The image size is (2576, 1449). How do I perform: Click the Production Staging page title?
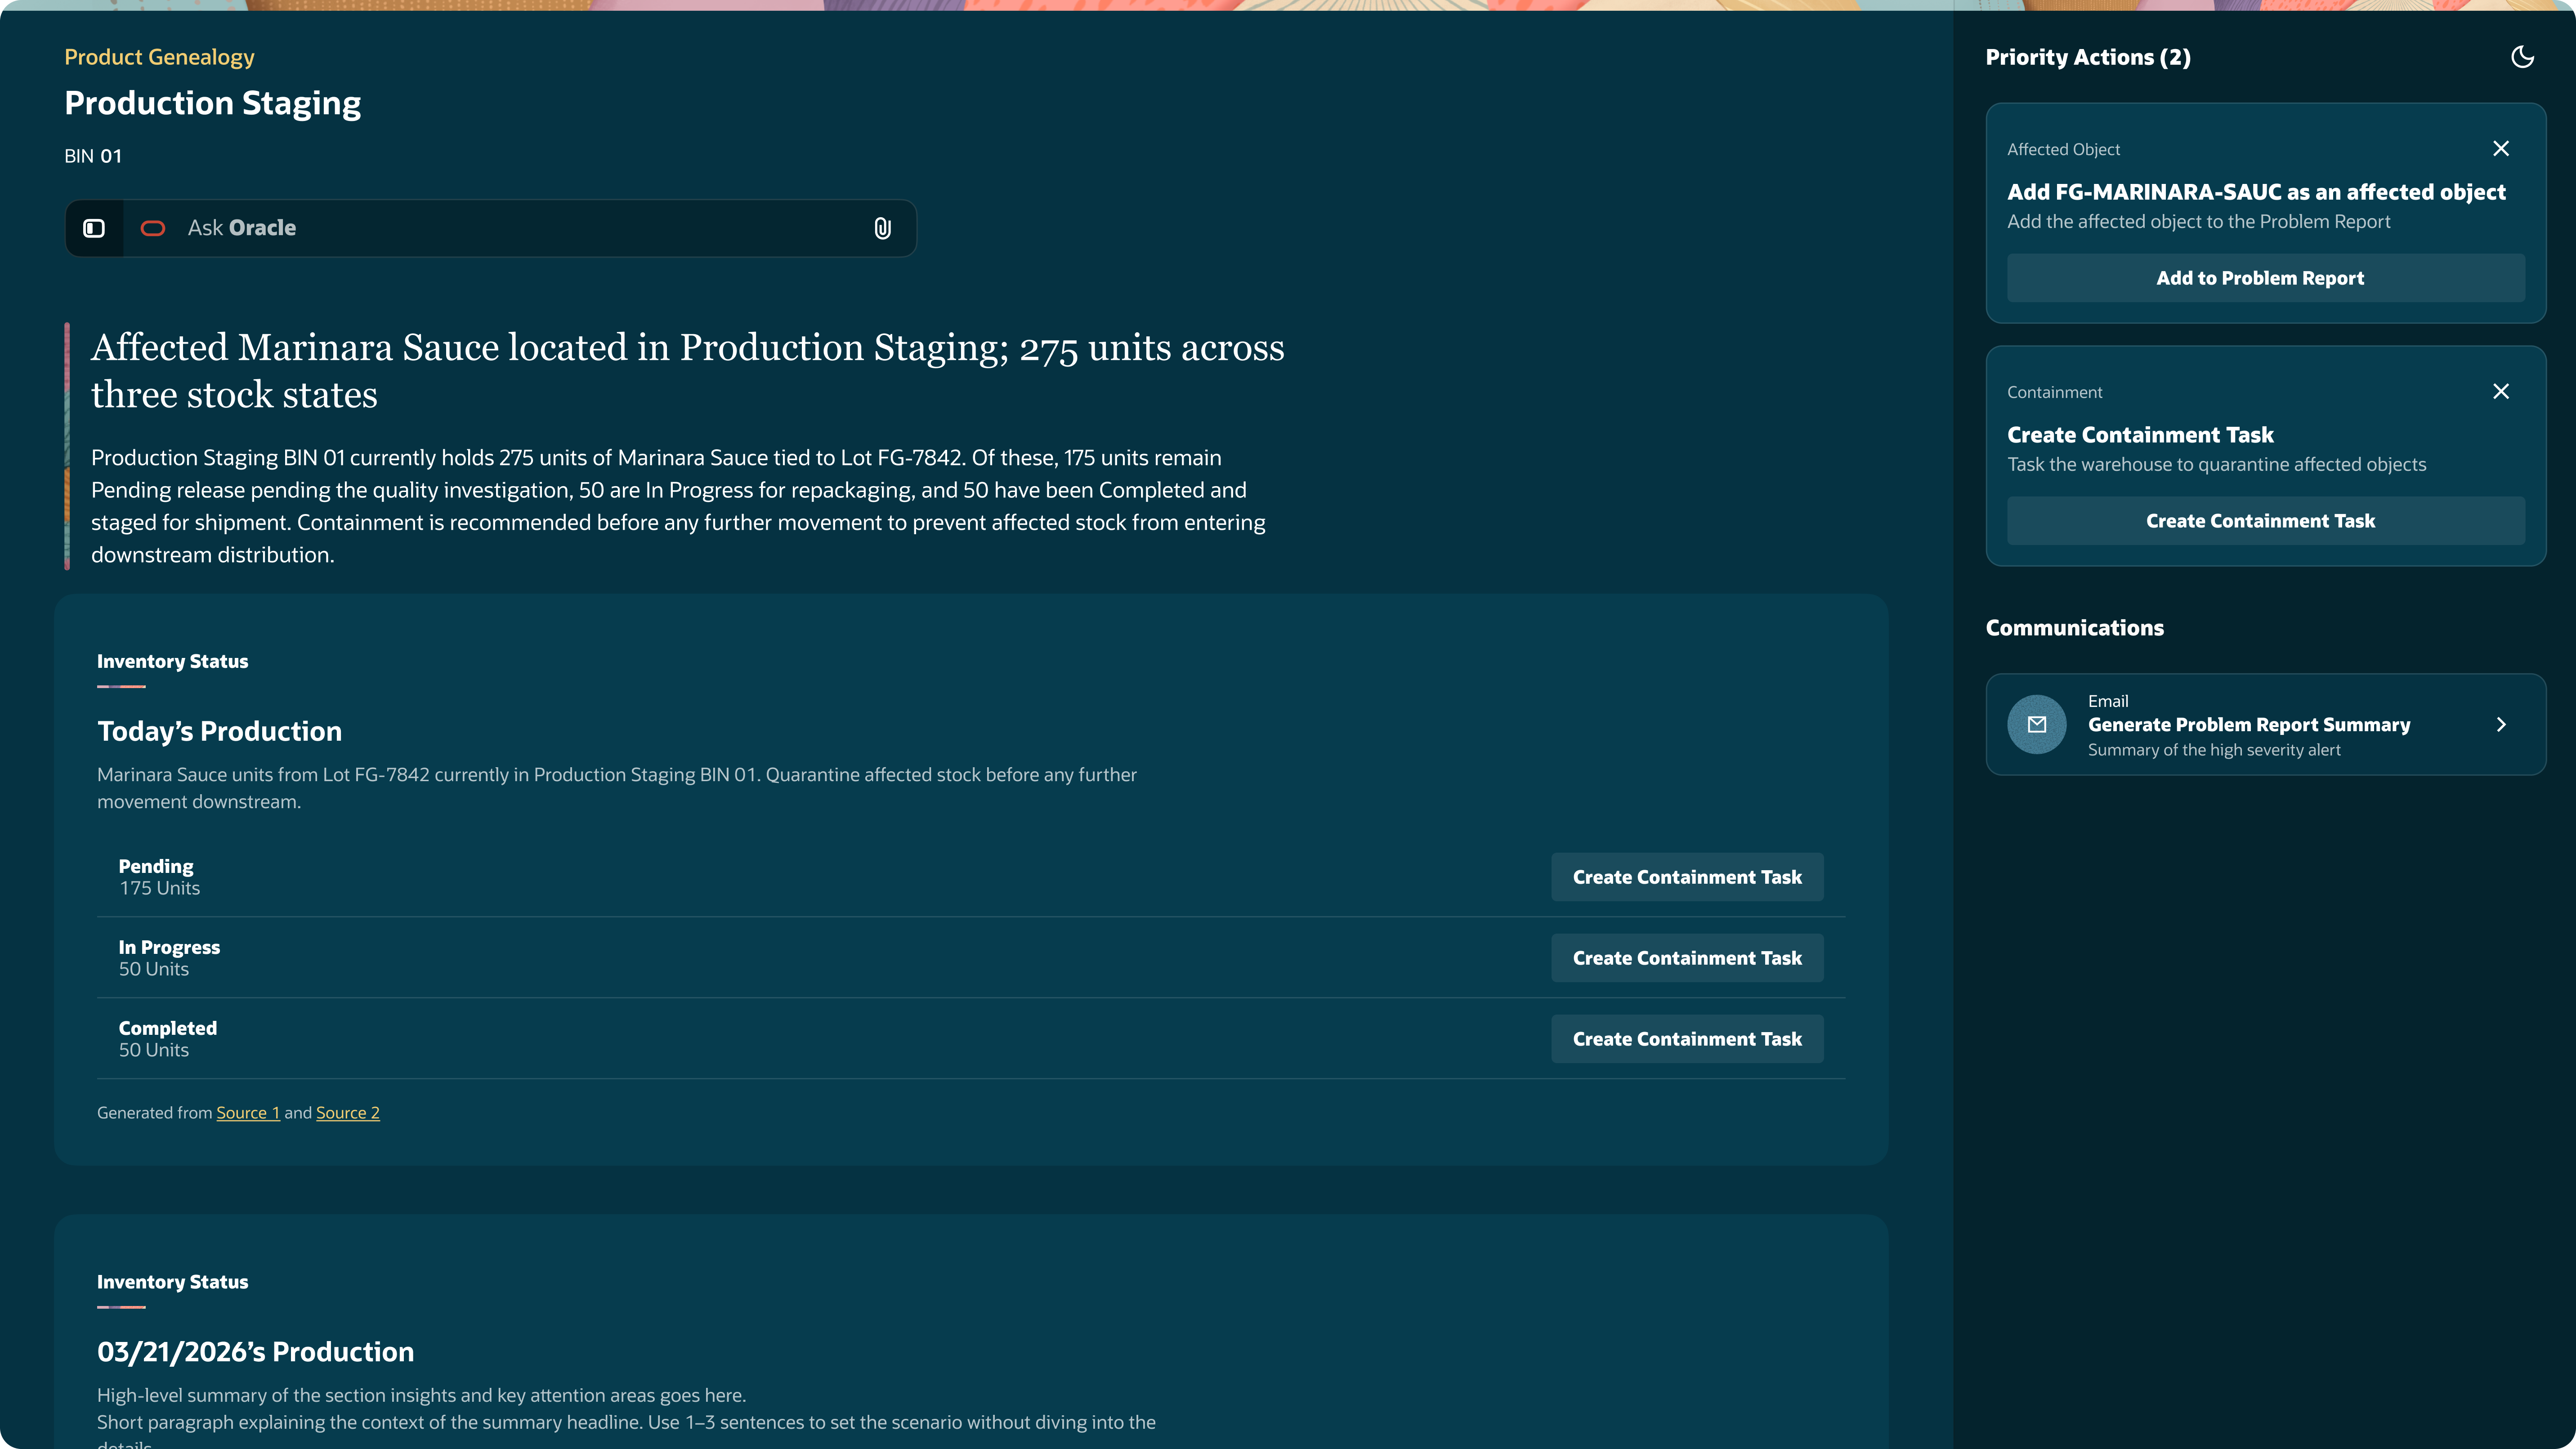213,104
